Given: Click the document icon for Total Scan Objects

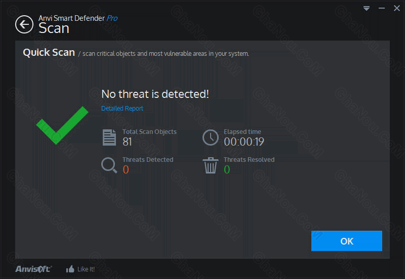Looking at the screenshot, I should click(x=109, y=137).
